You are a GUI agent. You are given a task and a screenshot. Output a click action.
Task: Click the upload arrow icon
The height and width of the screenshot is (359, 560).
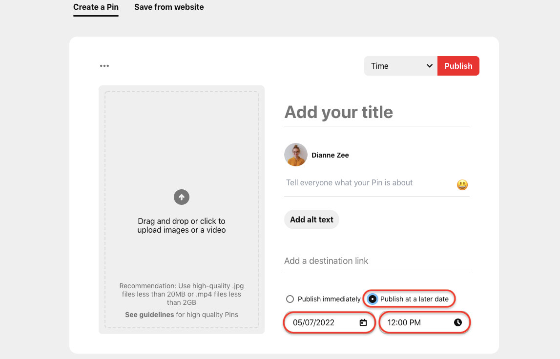[x=181, y=197]
